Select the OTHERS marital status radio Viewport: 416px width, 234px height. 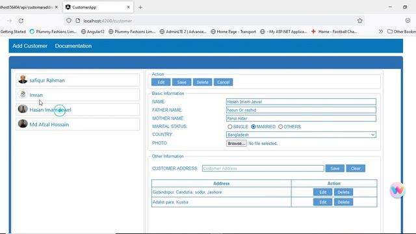coord(280,127)
